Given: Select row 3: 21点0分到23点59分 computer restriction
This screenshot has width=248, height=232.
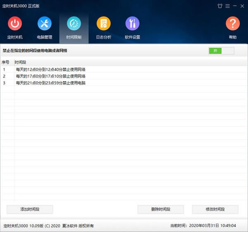Looking at the screenshot, I should click(x=50, y=83).
